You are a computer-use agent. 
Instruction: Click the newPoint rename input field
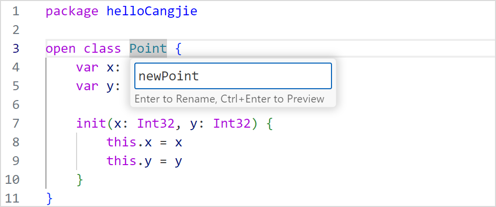pos(232,76)
